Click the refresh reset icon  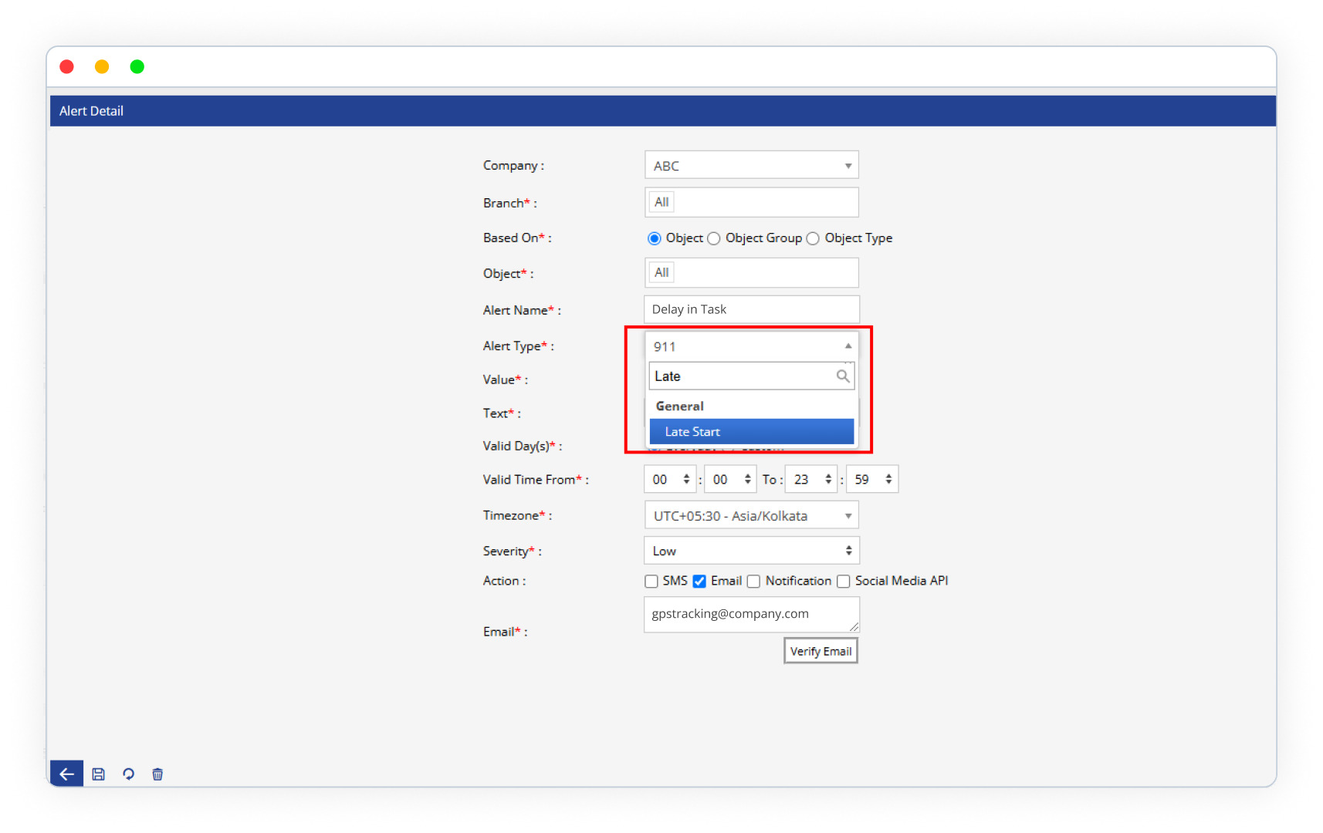click(x=128, y=774)
